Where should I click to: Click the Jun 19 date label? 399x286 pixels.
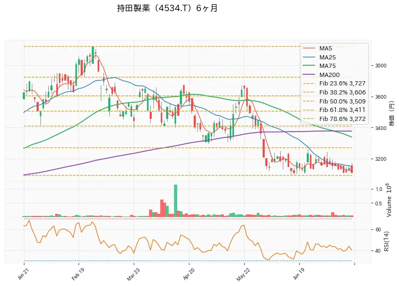(x=299, y=274)
